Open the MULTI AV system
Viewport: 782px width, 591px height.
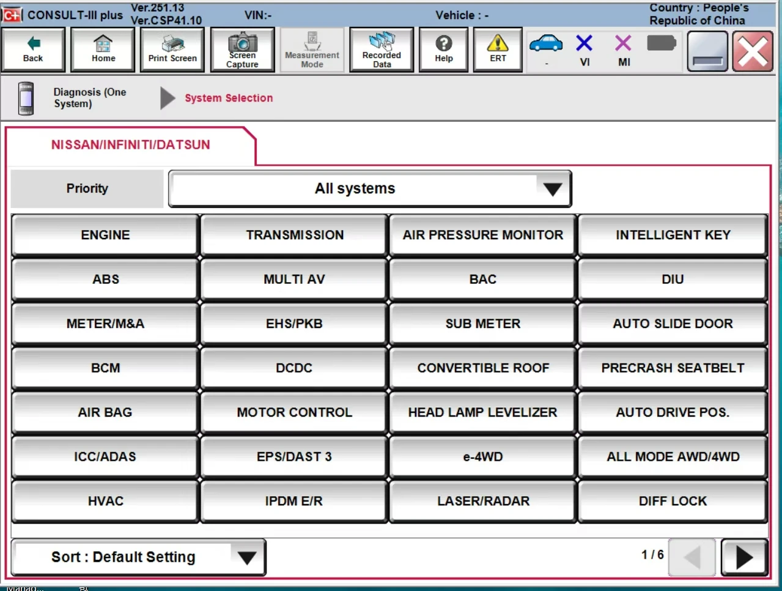point(295,279)
